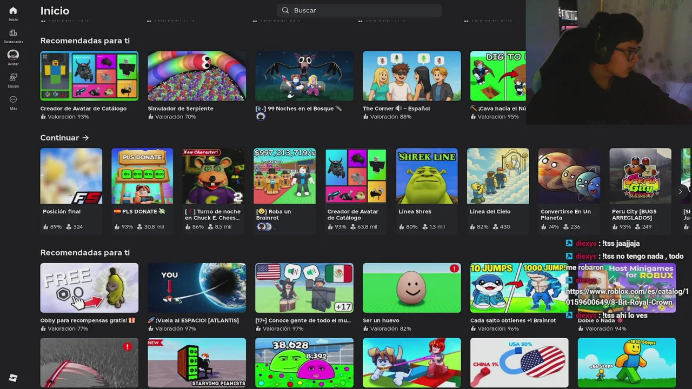This screenshot has width=692, height=389.
Task: Open Roba un Brainrot game card
Action: (x=284, y=190)
